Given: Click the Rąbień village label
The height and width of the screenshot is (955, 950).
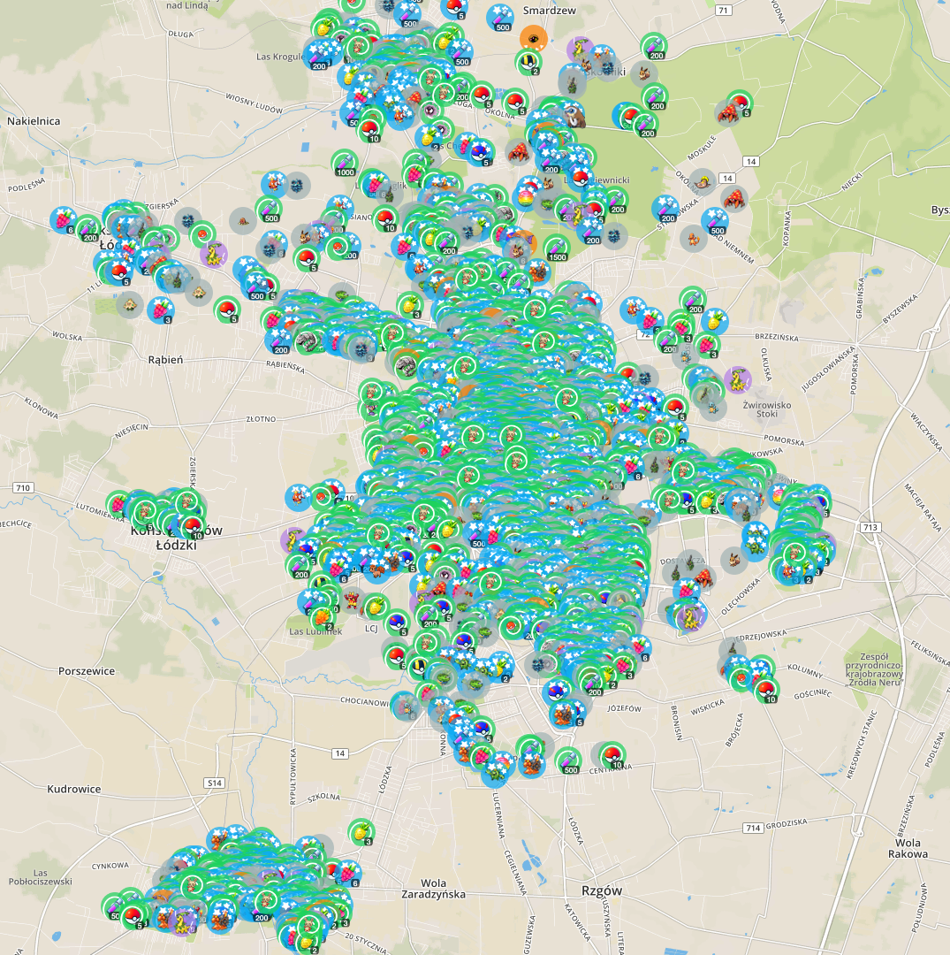Looking at the screenshot, I should [165, 359].
